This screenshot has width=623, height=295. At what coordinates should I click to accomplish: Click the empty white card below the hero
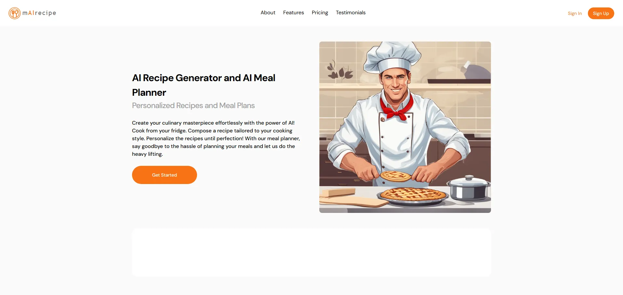pyautogui.click(x=311, y=252)
